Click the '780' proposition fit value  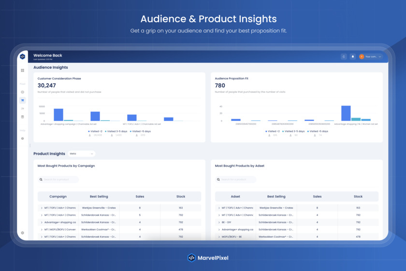pos(220,86)
